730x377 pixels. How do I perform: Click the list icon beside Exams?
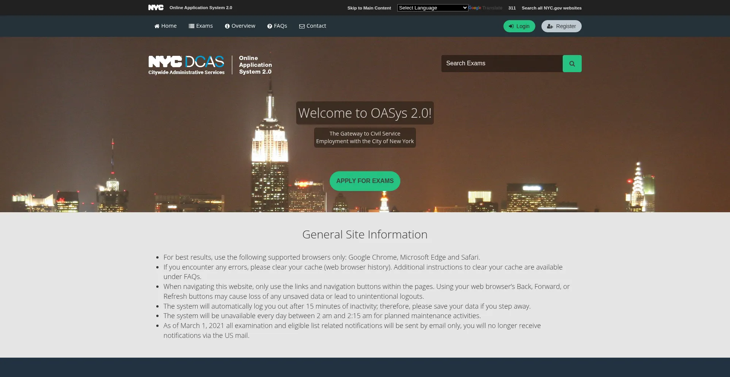tap(191, 26)
